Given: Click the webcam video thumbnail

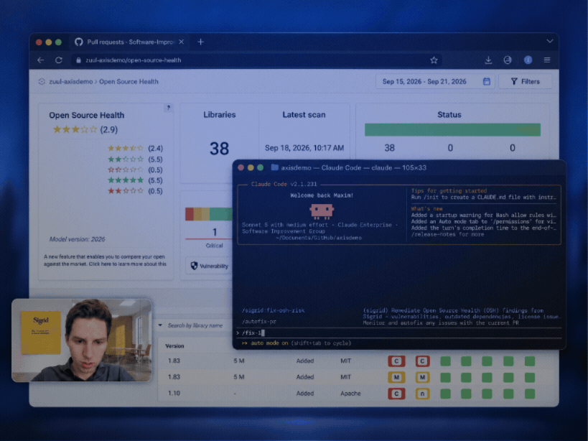Looking at the screenshot, I should 82,340.
